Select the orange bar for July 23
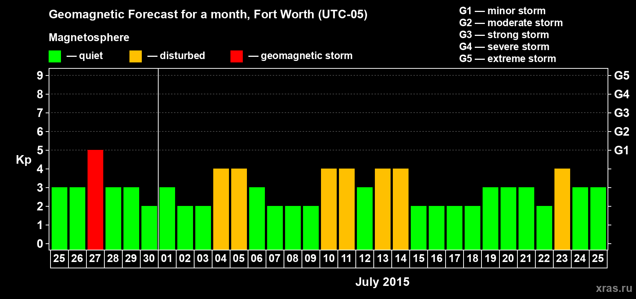 tap(562, 209)
